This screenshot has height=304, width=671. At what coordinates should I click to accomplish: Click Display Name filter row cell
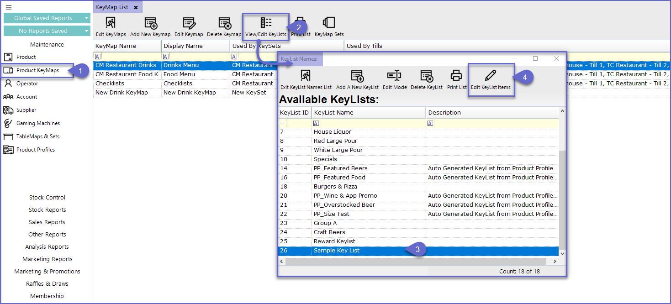coord(196,57)
